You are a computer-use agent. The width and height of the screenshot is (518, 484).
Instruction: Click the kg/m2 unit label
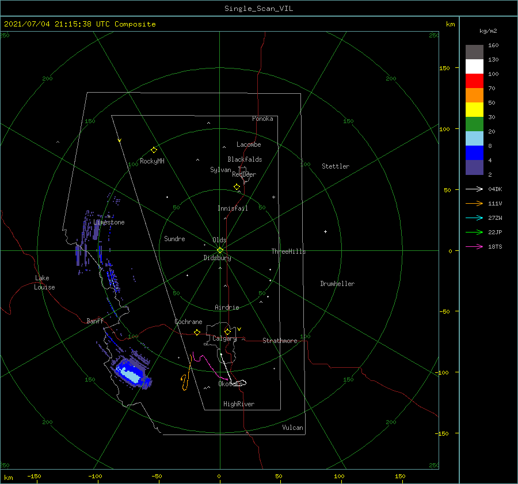(488, 31)
